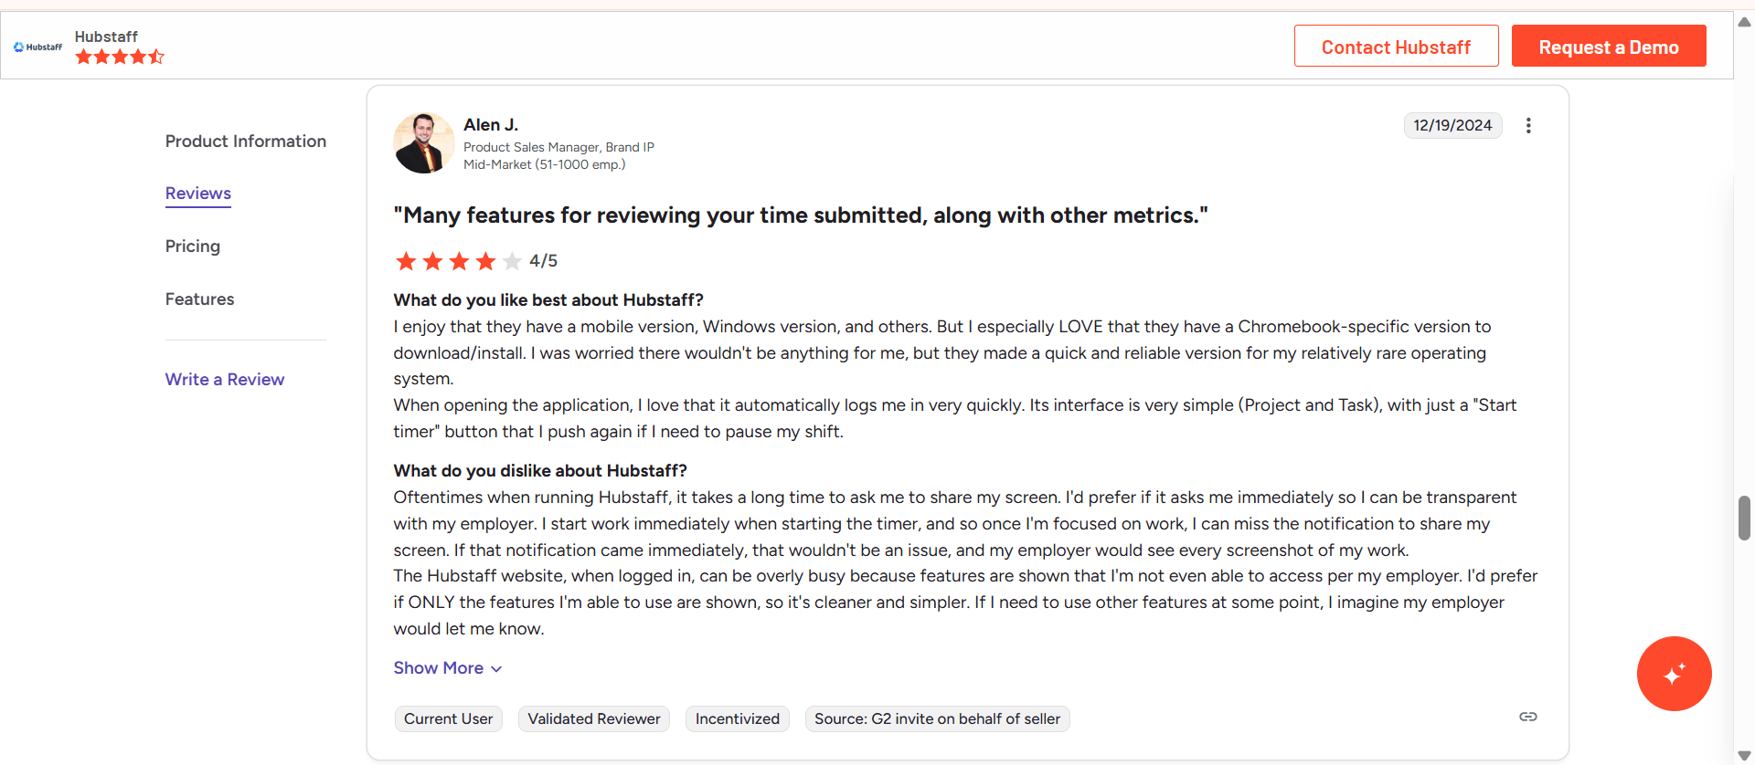Click the review's 4/5 star rating
Image resolution: width=1755 pixels, height=765 pixels.
click(475, 261)
